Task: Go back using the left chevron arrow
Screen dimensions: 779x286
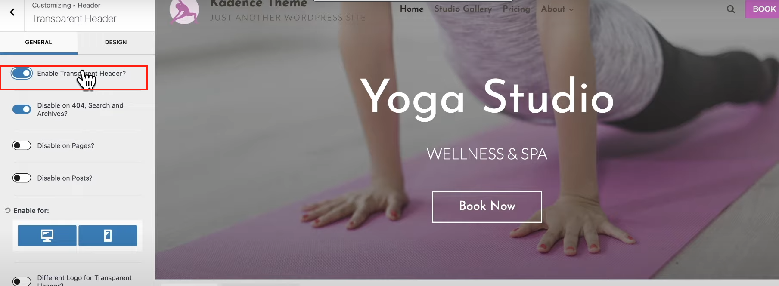Action: tap(12, 12)
